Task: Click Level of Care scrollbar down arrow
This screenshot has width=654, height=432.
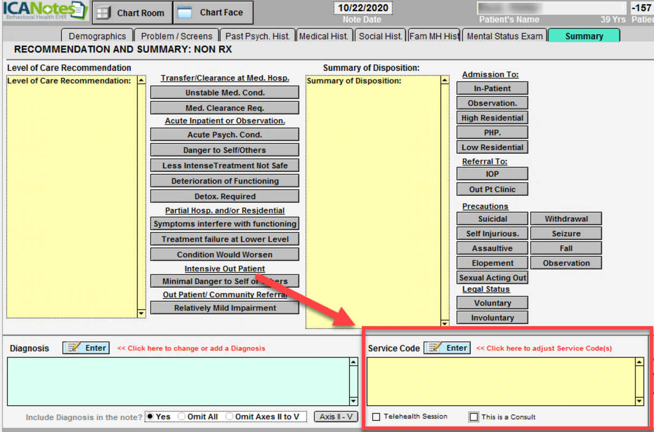Action: click(142, 313)
